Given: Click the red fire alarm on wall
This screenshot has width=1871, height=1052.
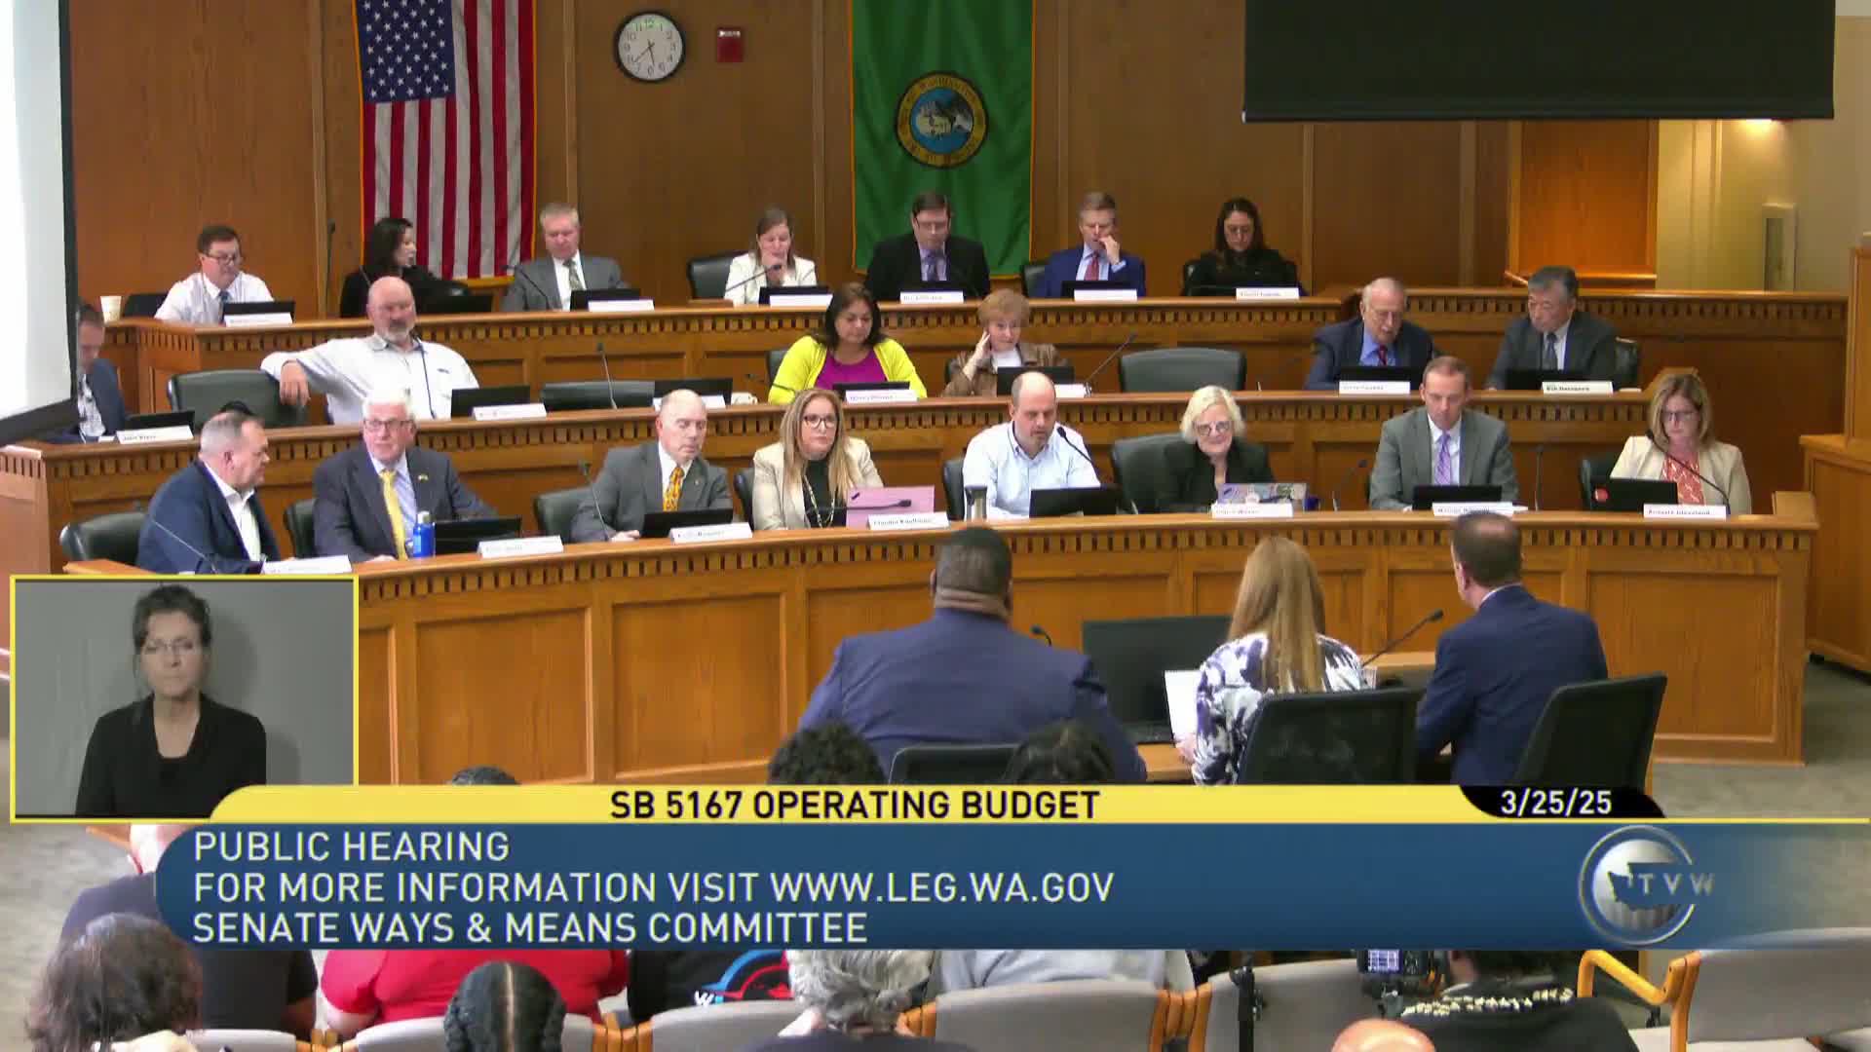Looking at the screenshot, I should (729, 44).
